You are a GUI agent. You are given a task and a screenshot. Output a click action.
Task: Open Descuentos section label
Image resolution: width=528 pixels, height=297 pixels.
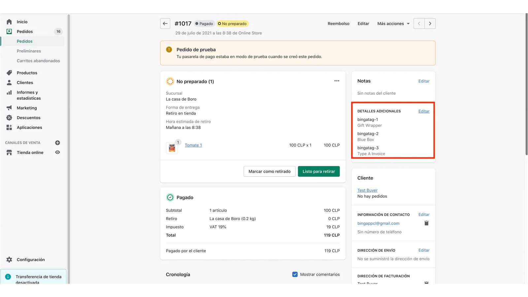coord(28,117)
